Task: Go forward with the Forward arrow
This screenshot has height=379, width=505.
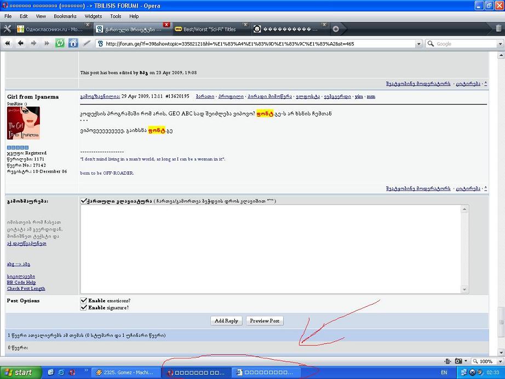Action: coord(33,43)
